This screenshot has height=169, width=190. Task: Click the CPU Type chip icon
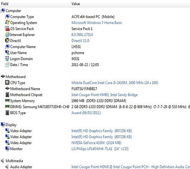7,83
